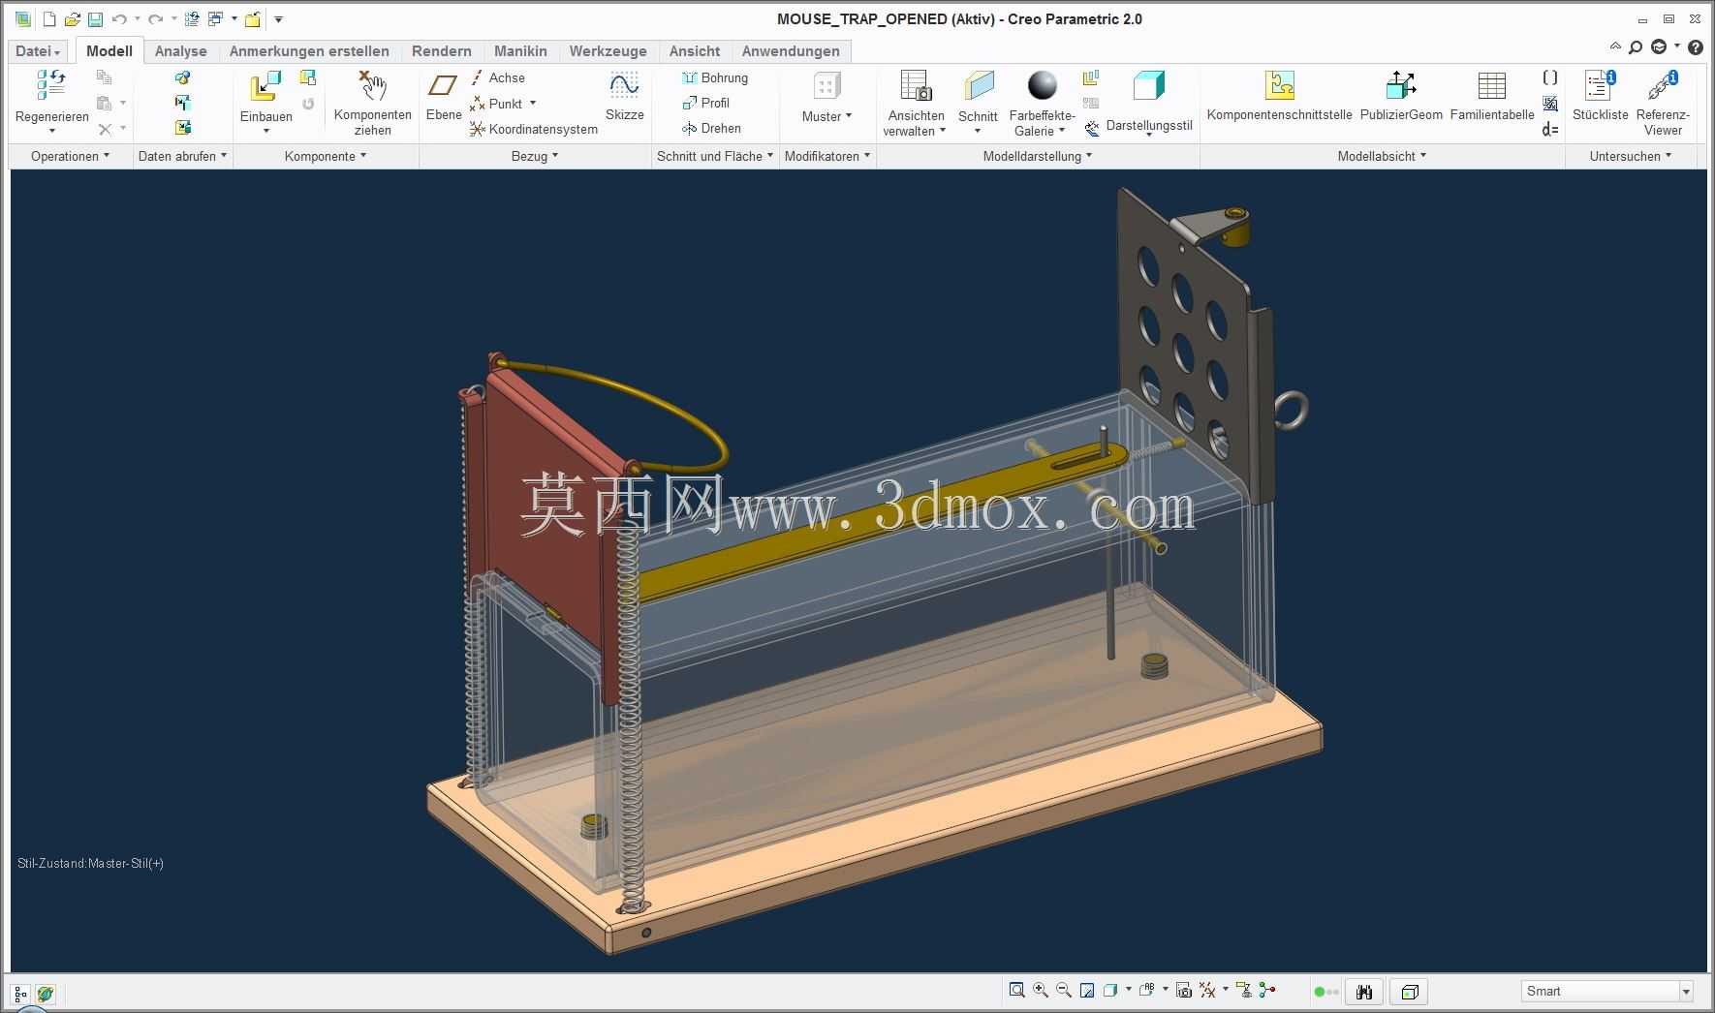Switch to the Manikin tab
The width and height of the screenshot is (1715, 1013).
click(x=520, y=51)
